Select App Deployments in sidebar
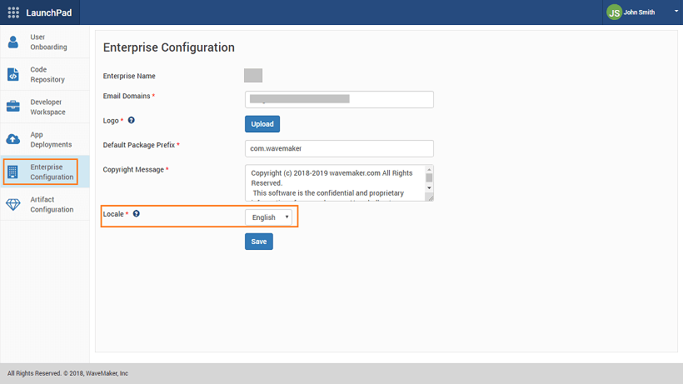Viewport: 683px width, 384px height. tap(51, 139)
